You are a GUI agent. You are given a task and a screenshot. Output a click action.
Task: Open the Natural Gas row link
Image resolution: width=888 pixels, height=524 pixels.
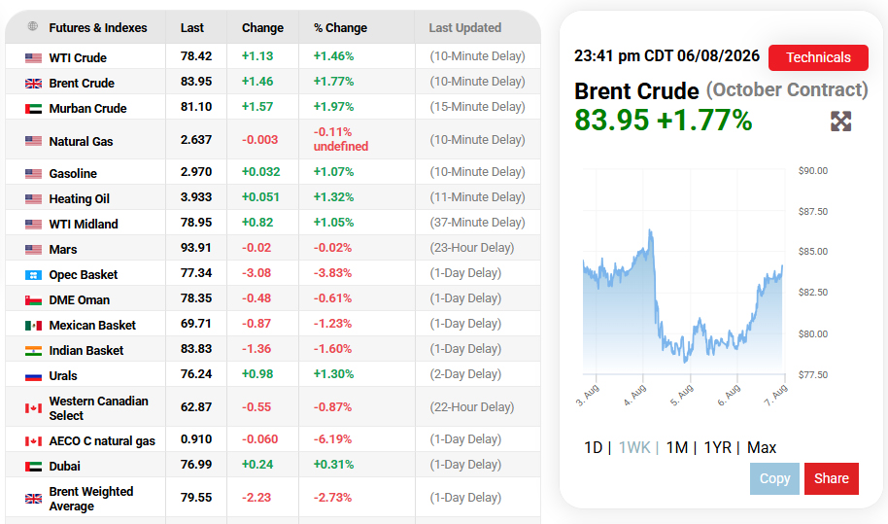81,141
